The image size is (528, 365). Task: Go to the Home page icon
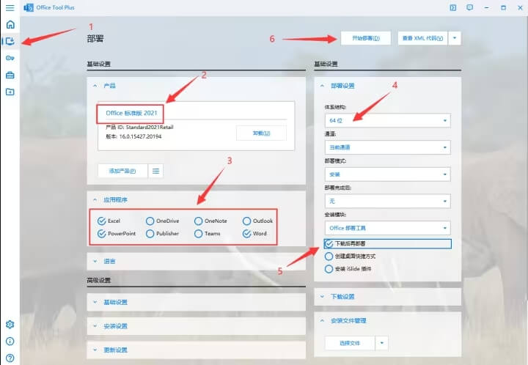click(10, 25)
